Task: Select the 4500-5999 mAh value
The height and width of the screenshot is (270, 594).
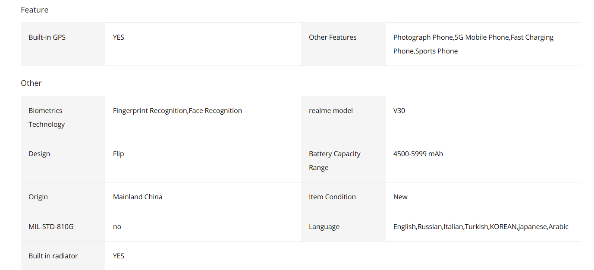Action: pos(418,154)
